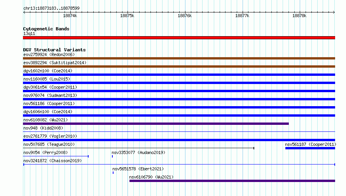Select the blue nsv976074 variant bar

click(179, 99)
